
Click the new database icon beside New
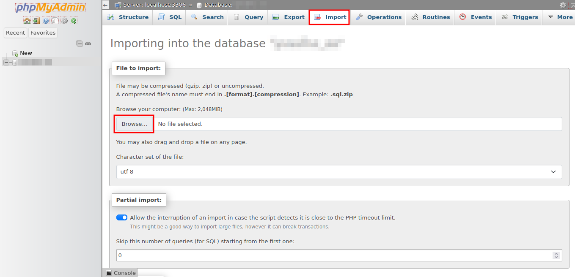tap(15, 53)
